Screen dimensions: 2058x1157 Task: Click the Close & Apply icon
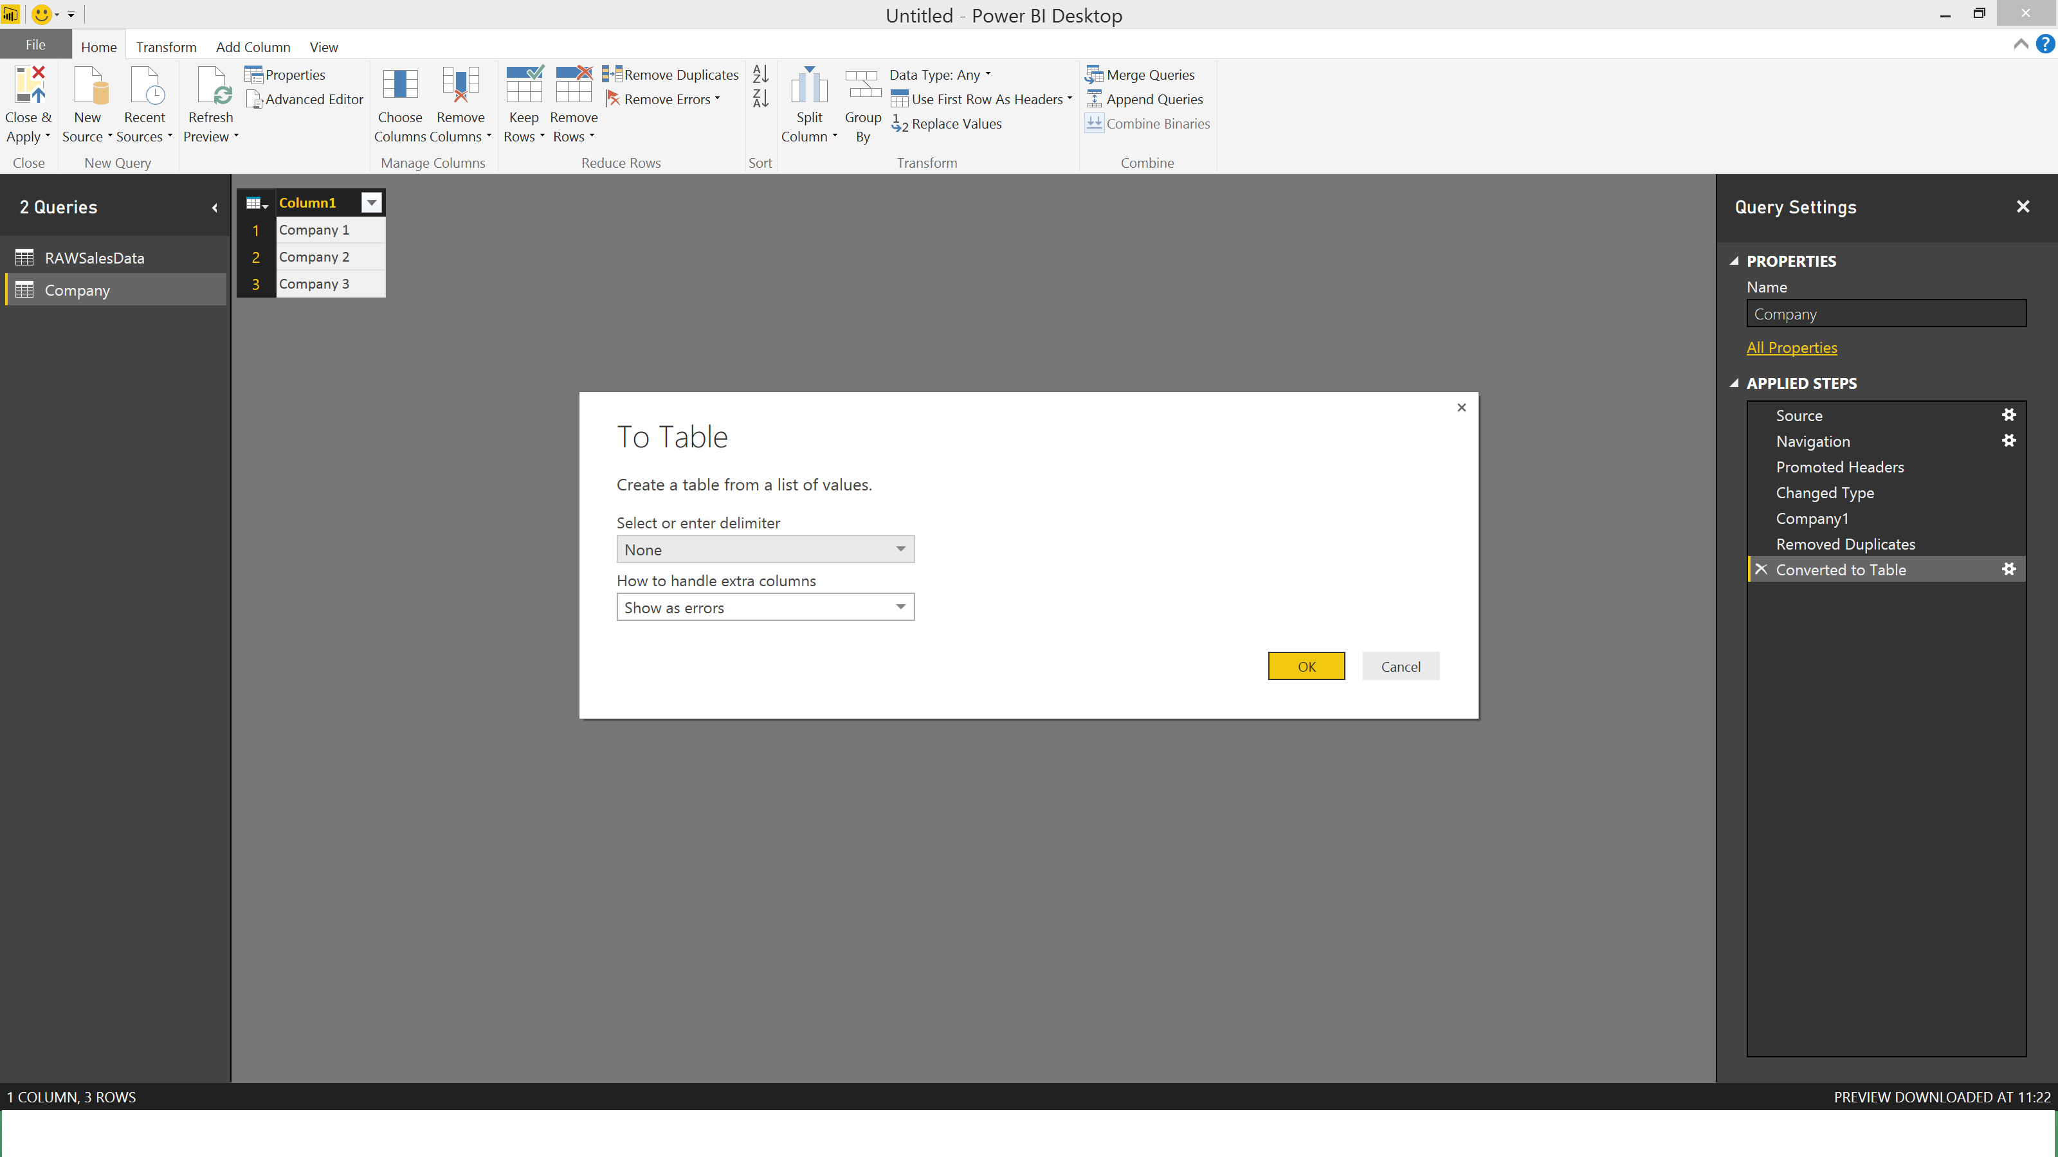(29, 85)
